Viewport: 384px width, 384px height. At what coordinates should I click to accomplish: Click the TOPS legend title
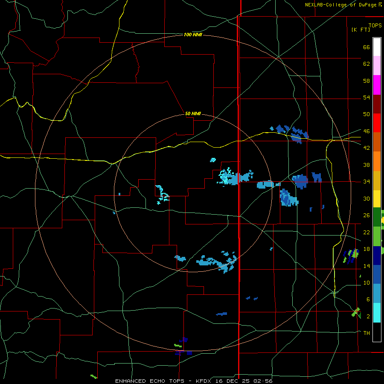[375, 25]
